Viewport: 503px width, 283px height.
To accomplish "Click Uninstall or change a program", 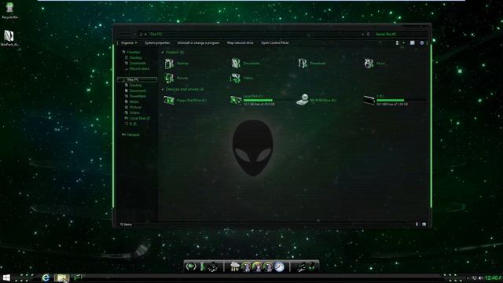I will click(x=199, y=42).
